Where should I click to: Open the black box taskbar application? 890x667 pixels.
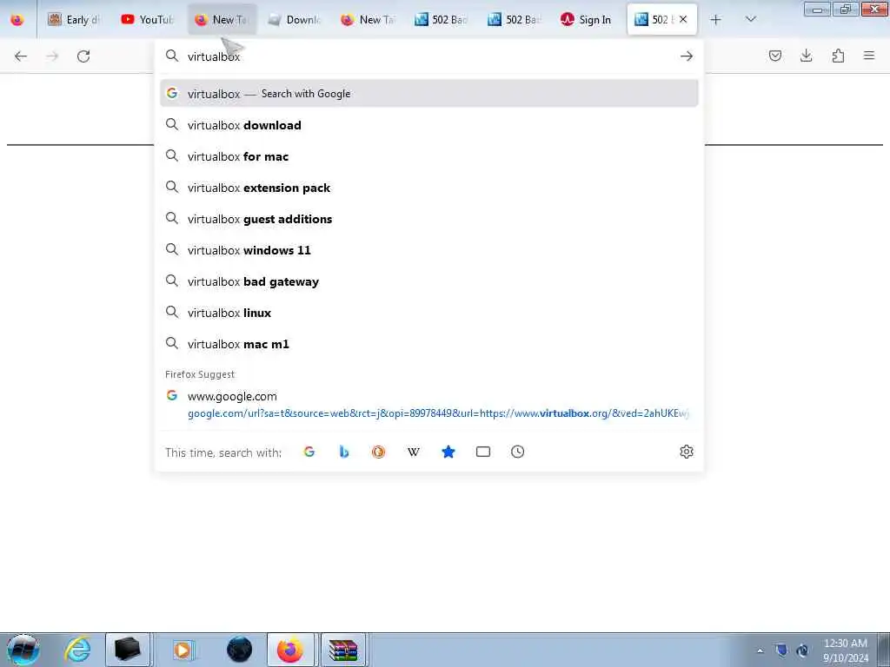tap(128, 650)
